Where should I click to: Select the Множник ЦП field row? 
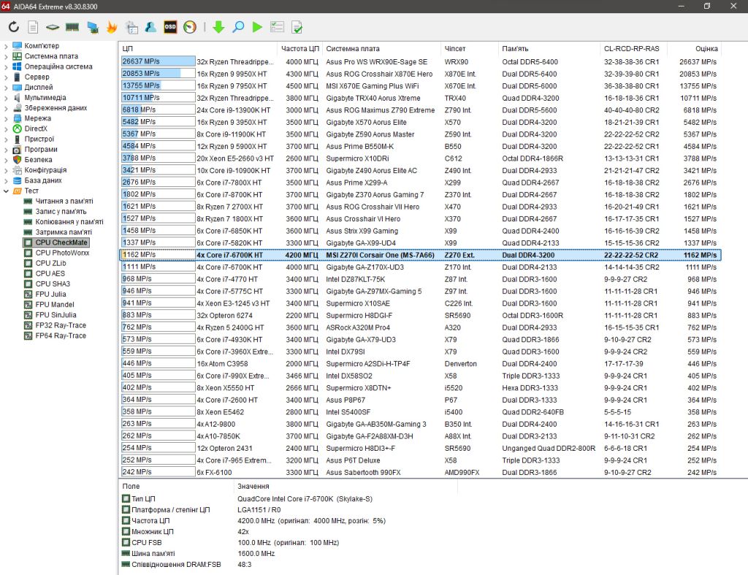[286, 532]
